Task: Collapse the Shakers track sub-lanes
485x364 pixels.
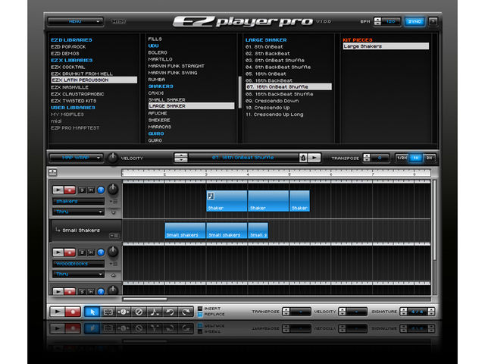Action: click(x=113, y=212)
